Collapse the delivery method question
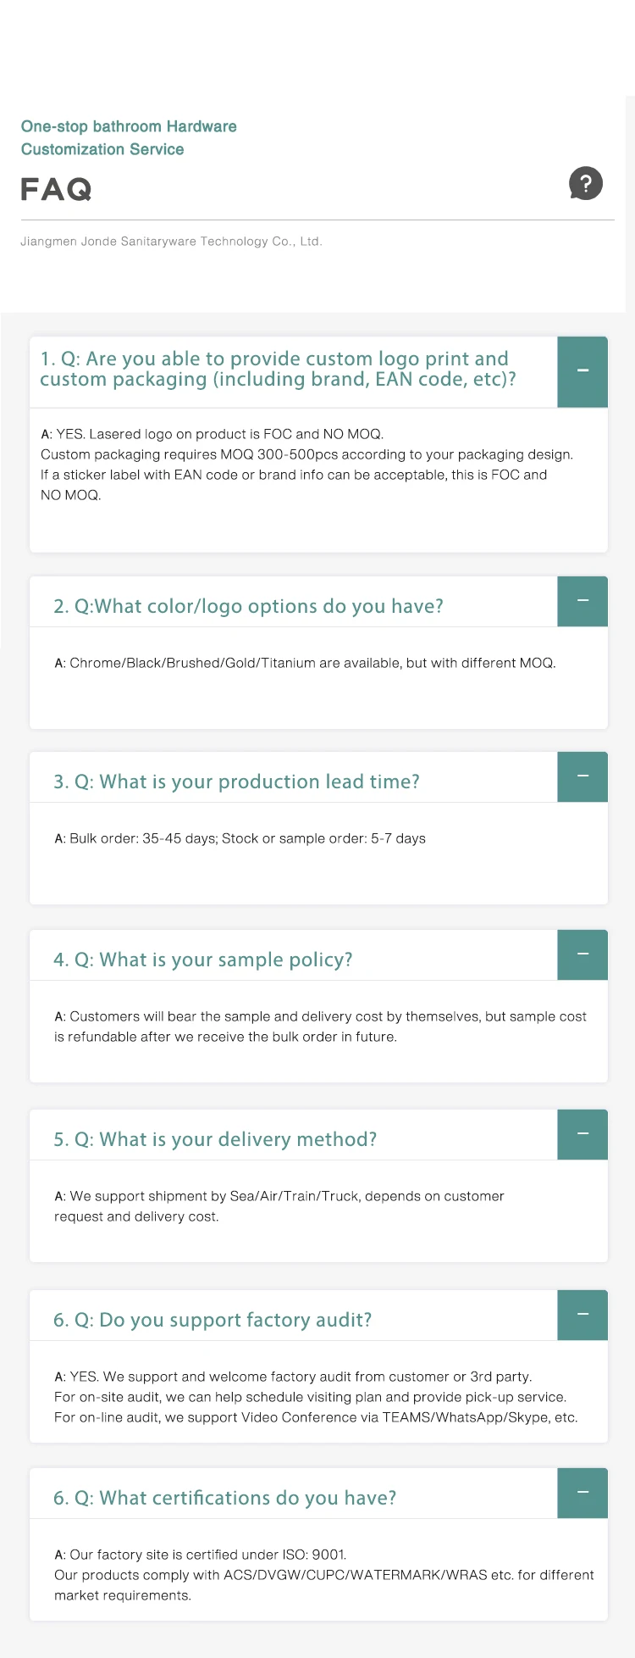635x1658 pixels. [583, 1134]
